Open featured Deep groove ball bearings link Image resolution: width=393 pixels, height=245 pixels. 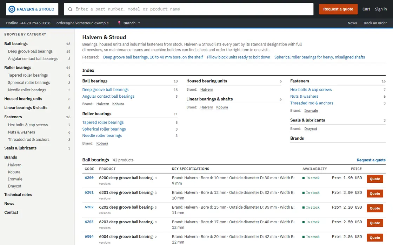coord(153,57)
